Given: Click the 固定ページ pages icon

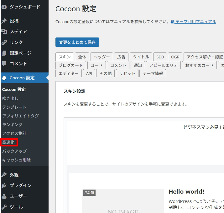Looking at the screenshot, I should 4,53.
